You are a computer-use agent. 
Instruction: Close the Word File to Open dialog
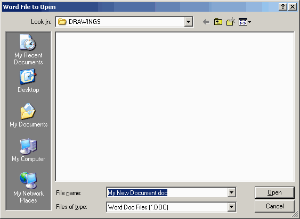[x=293, y=7]
